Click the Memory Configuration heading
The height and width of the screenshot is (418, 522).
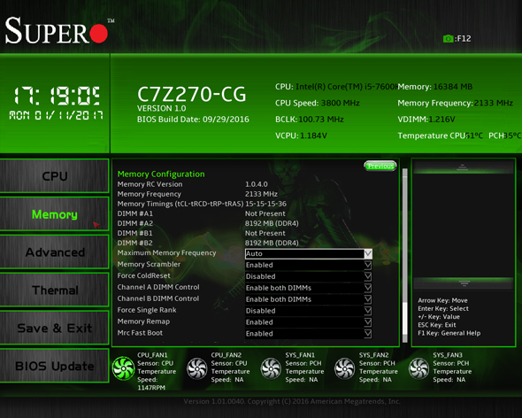pyautogui.click(x=161, y=174)
